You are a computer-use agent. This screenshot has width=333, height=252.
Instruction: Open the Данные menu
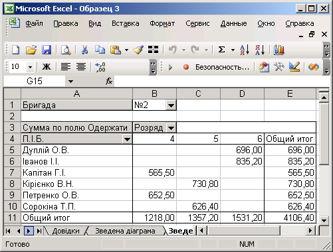(233, 23)
